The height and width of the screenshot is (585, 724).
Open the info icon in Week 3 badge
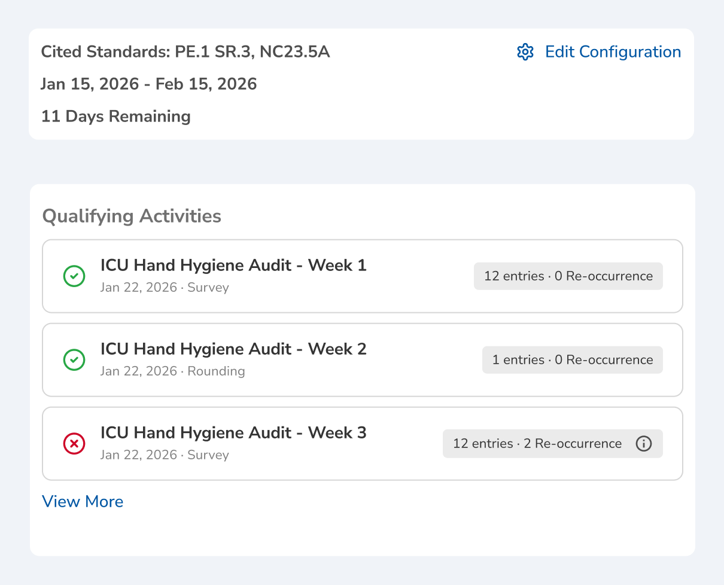(x=643, y=444)
